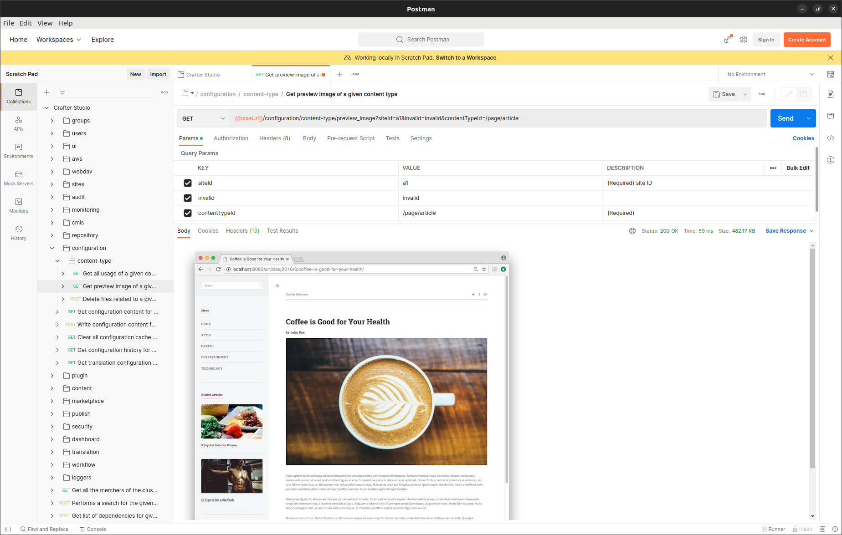
Task: Open the request info panel
Action: pos(830,159)
